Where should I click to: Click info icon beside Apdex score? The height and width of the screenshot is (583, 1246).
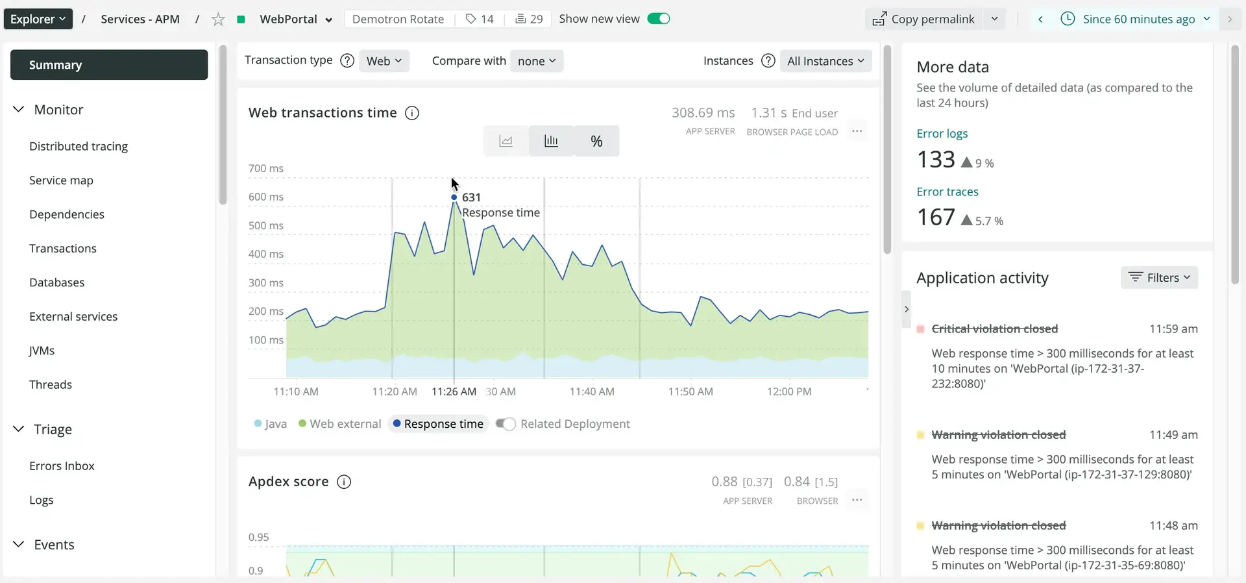[344, 482]
